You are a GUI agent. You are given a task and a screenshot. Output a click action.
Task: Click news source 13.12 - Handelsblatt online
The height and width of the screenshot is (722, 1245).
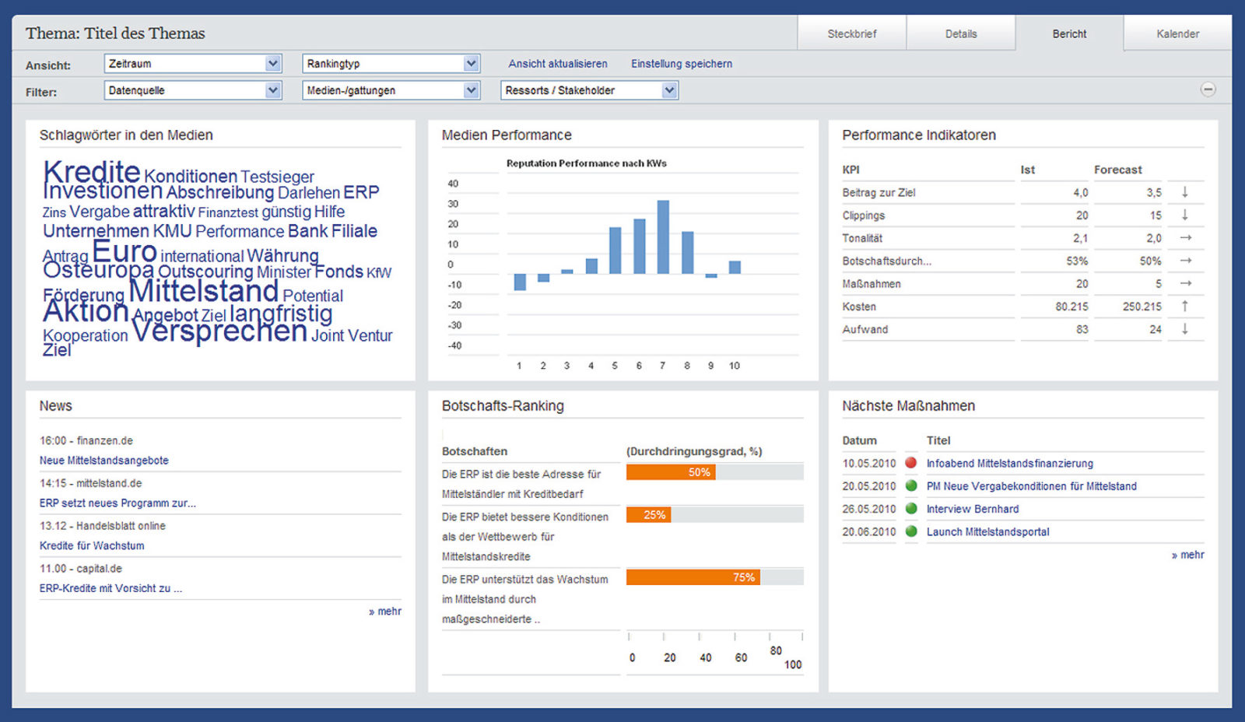click(103, 526)
